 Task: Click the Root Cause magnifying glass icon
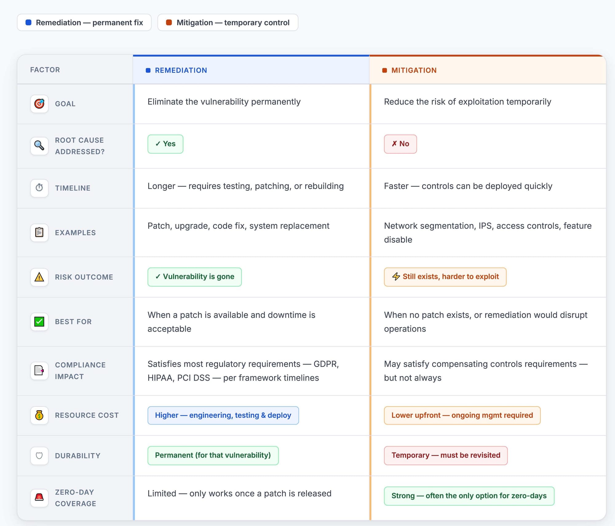[x=39, y=146]
